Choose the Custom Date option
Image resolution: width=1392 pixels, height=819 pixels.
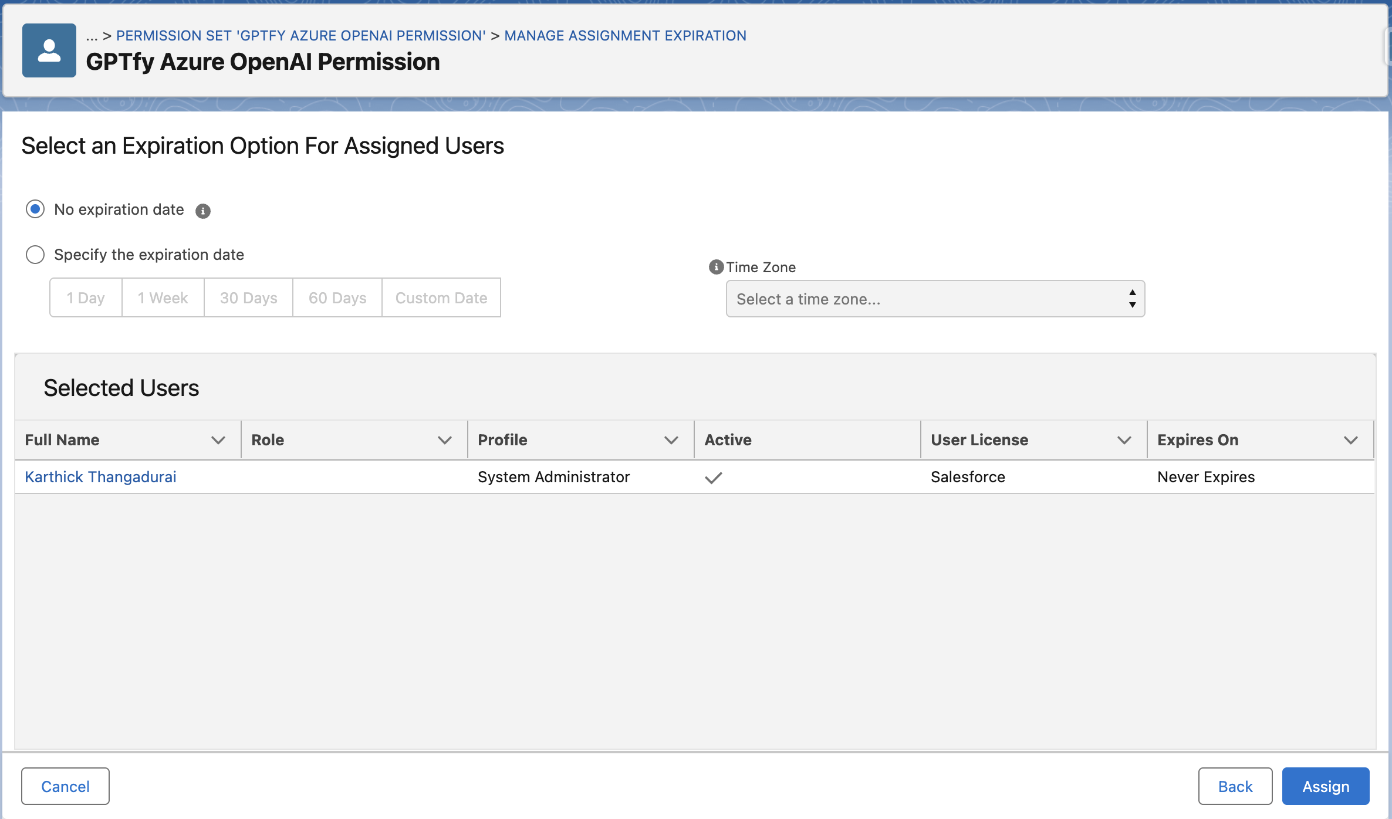coord(441,298)
